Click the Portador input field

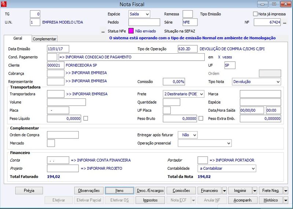click(203, 160)
